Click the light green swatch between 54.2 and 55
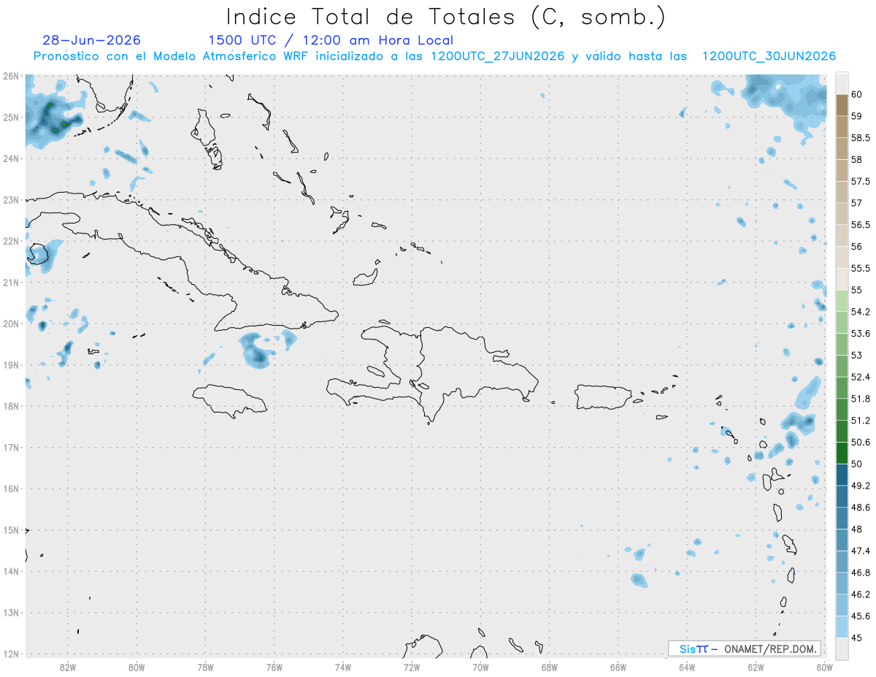This screenshot has width=876, height=677. 842,301
